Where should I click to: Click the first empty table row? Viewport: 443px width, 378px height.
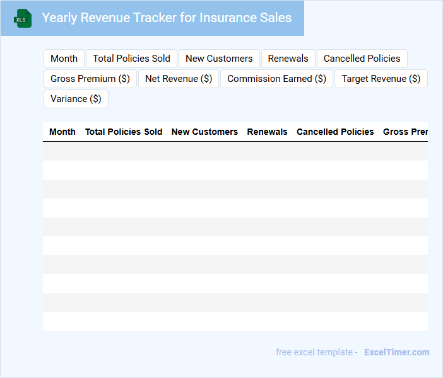click(x=235, y=151)
